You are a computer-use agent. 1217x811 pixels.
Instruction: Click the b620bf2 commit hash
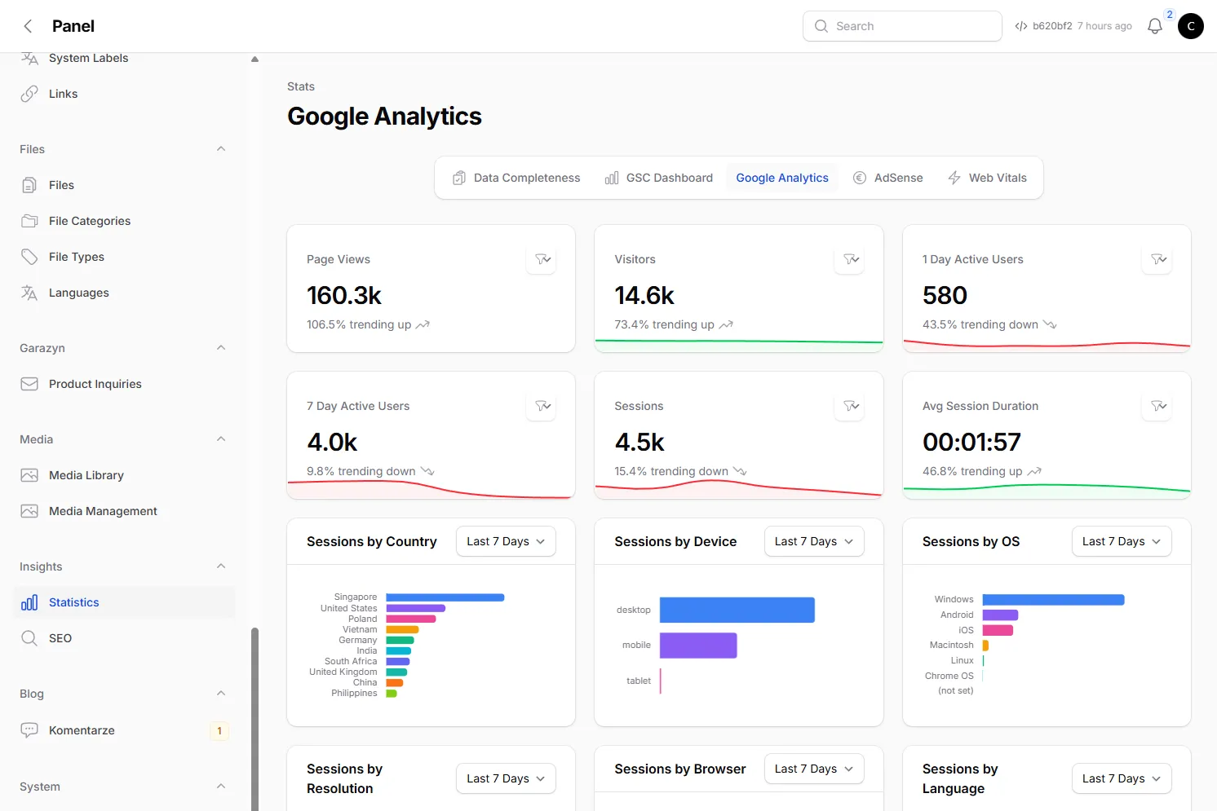(x=1052, y=26)
